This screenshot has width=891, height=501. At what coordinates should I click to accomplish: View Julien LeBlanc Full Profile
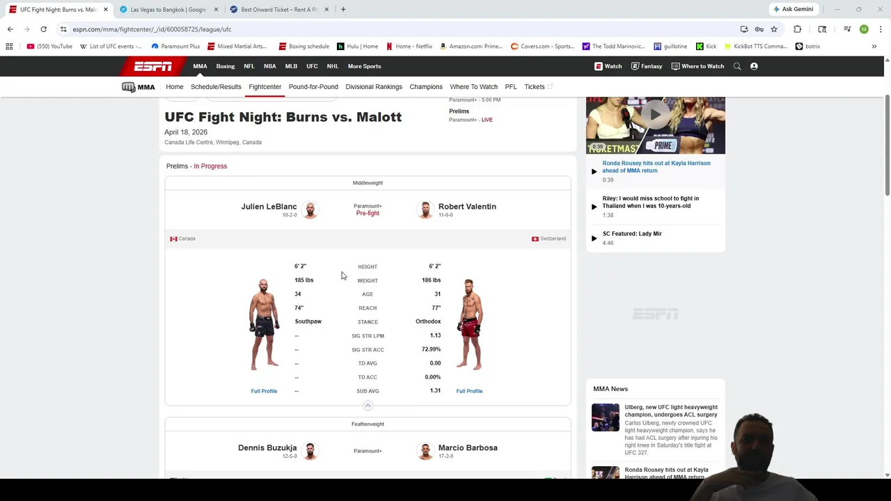point(264,391)
